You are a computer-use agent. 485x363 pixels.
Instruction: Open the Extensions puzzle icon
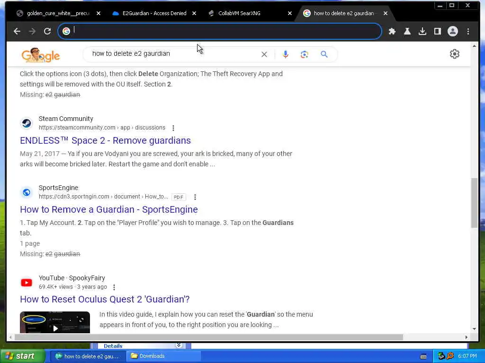click(392, 31)
